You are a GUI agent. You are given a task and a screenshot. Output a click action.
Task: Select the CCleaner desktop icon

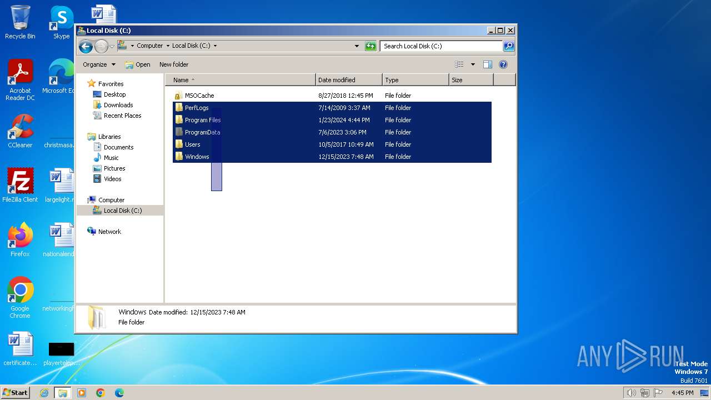pyautogui.click(x=20, y=132)
